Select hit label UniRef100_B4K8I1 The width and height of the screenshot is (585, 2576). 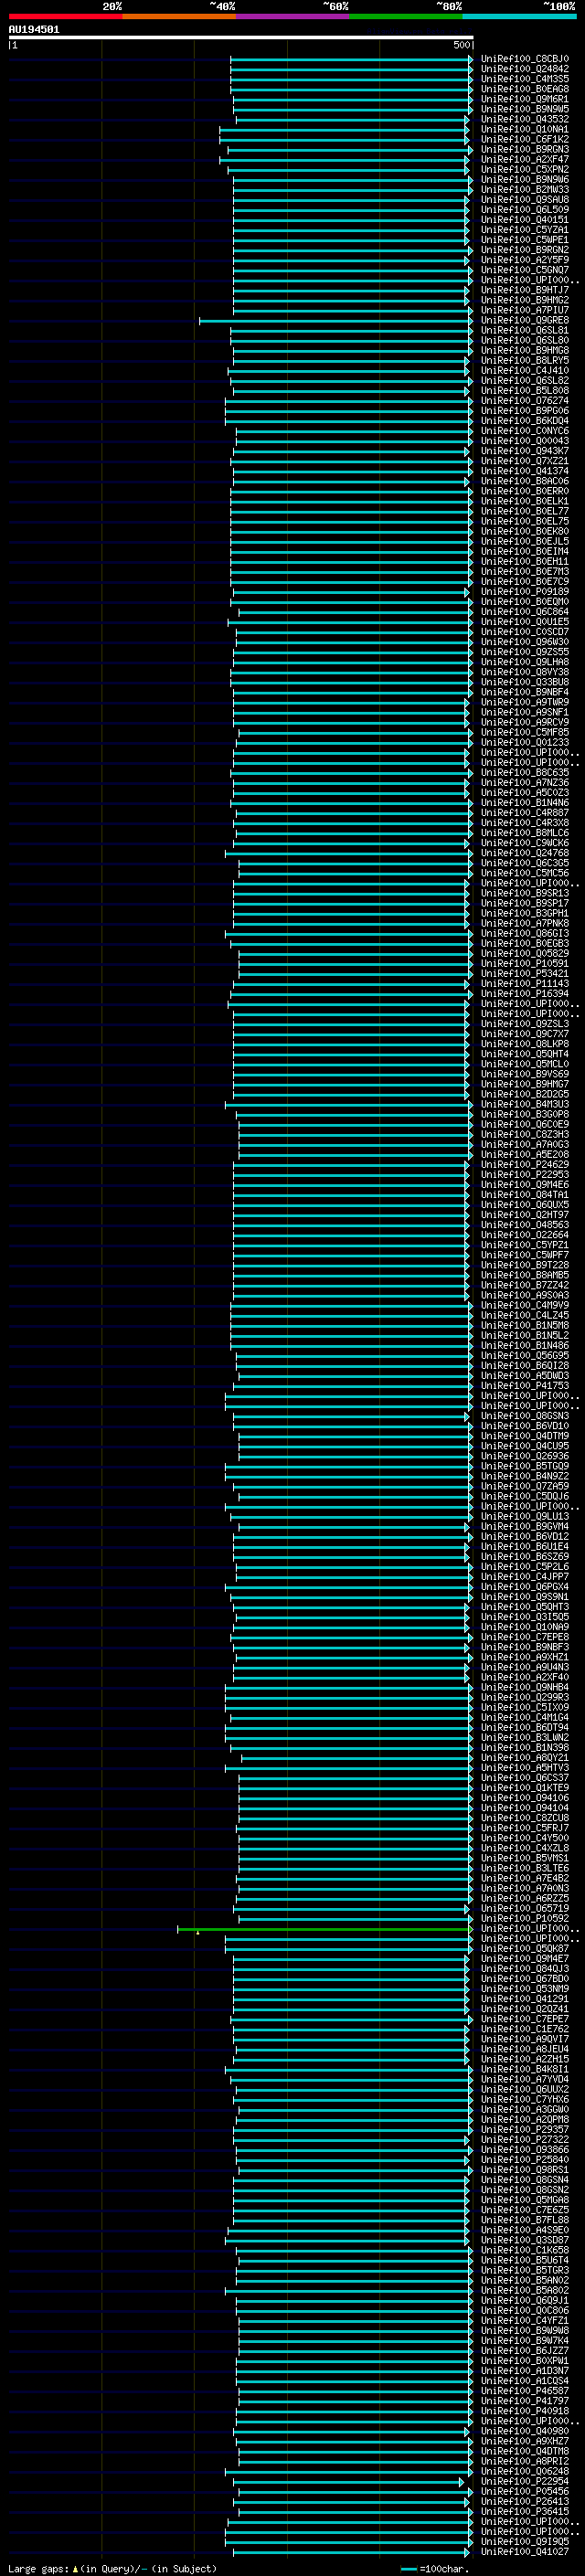(x=524, y=2069)
